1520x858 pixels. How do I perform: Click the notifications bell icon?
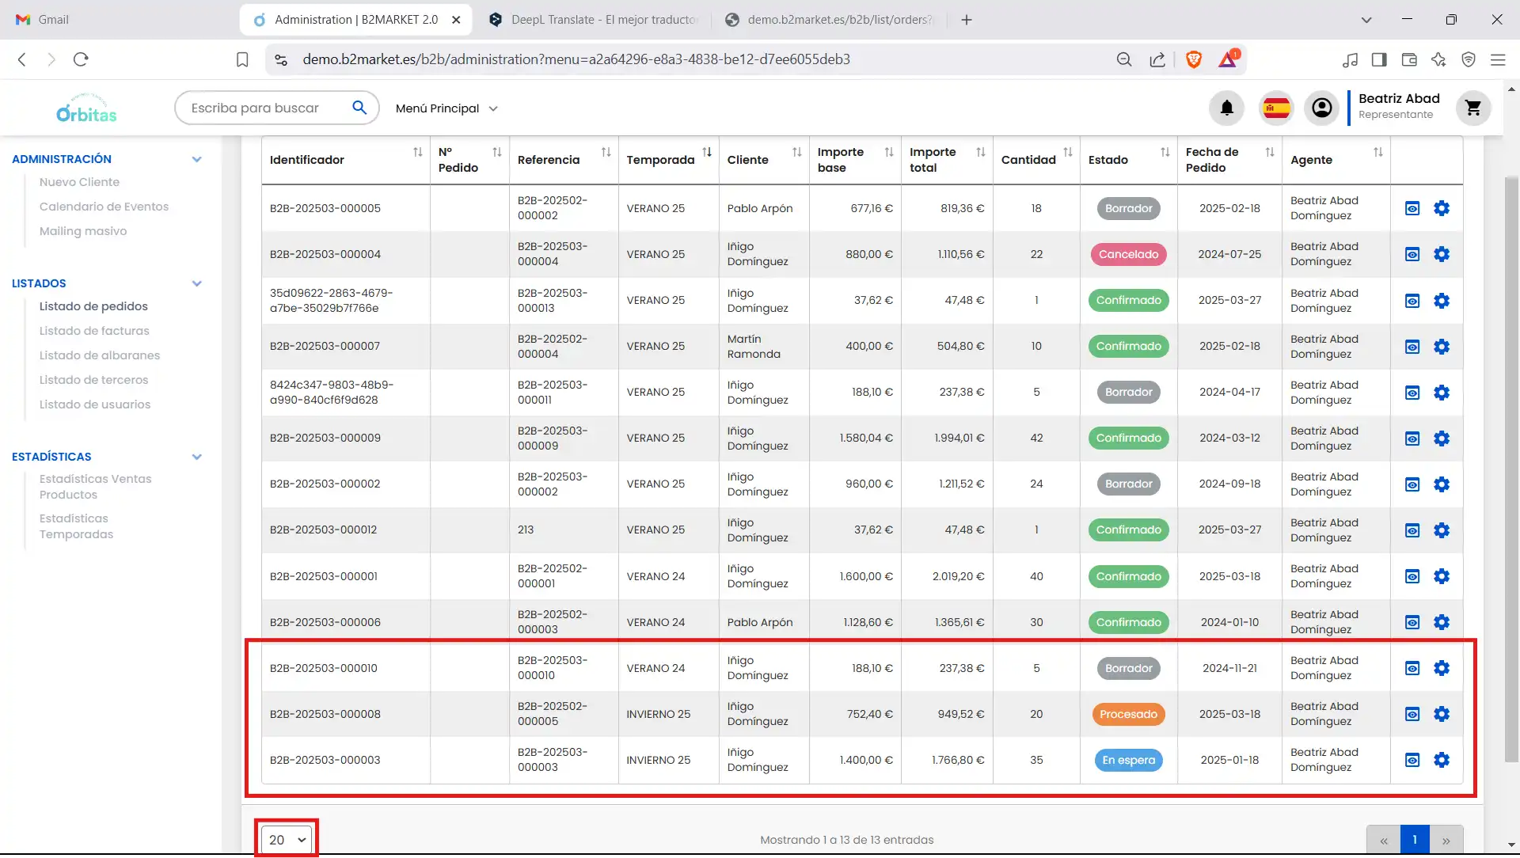(1226, 108)
